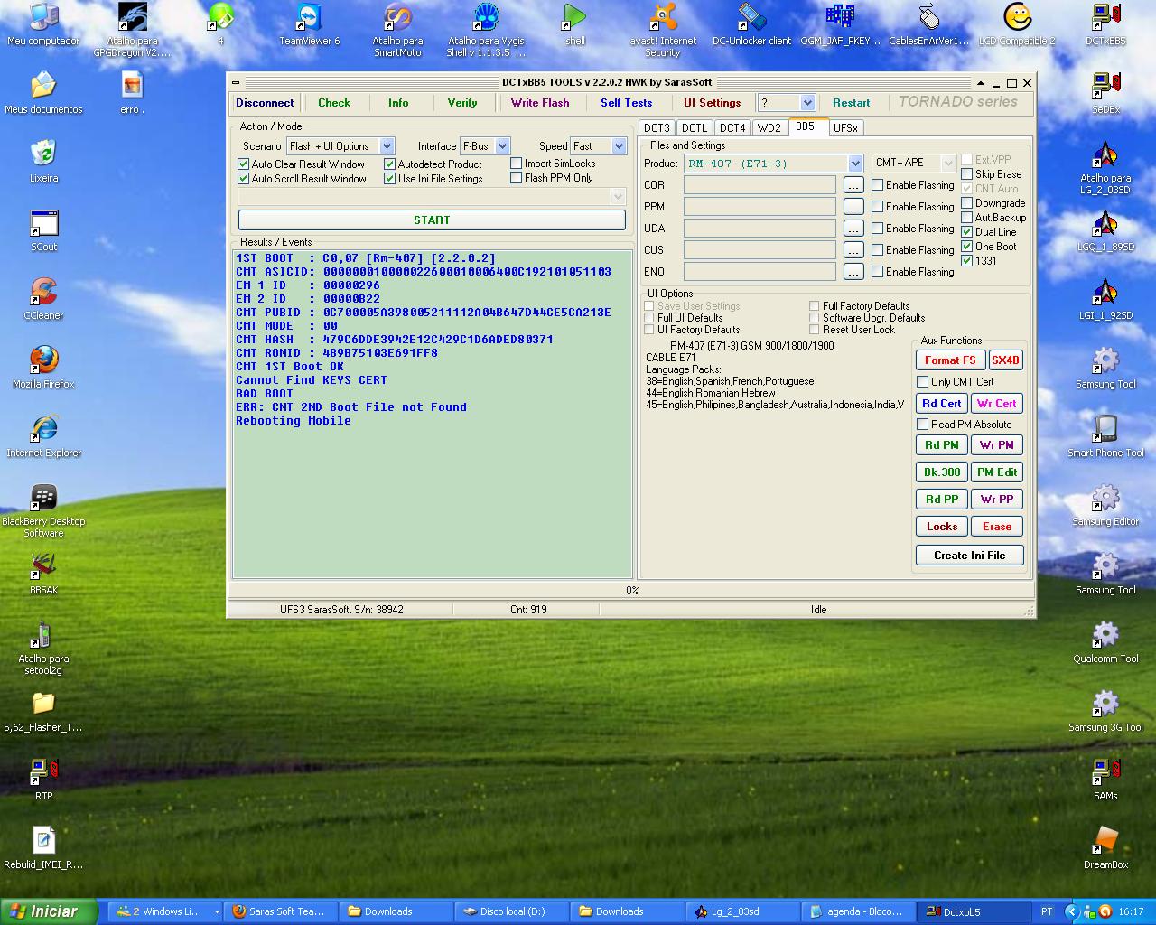The image size is (1156, 925).
Task: Open the question mark dropdown in toolbar
Action: pos(807,103)
